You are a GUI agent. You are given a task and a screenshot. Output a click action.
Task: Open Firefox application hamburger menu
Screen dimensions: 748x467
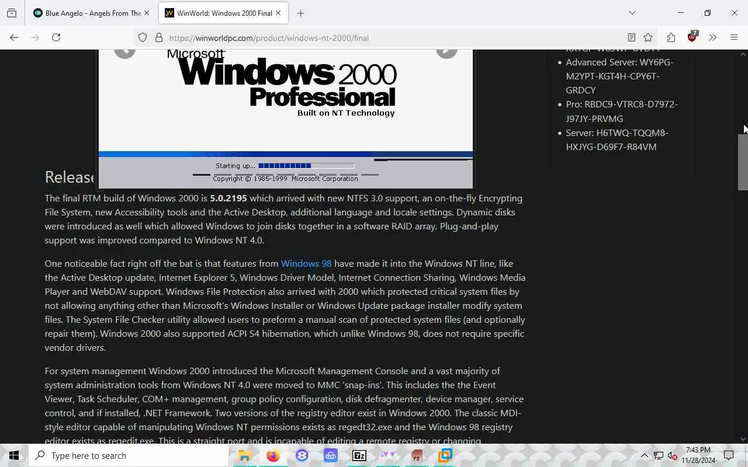[x=734, y=37]
